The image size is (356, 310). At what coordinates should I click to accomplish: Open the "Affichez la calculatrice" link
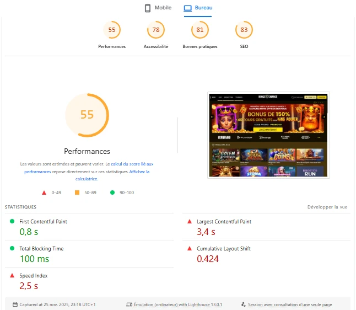[x=139, y=172]
